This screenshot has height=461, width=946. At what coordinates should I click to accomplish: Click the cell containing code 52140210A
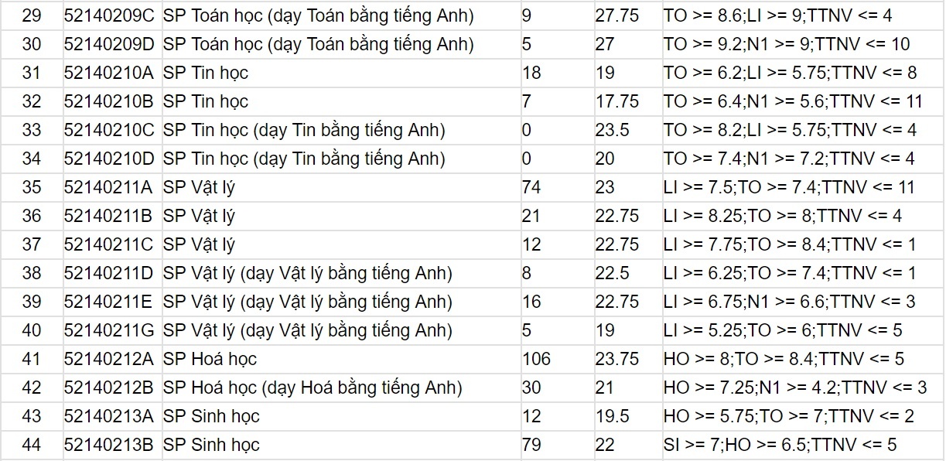tap(109, 73)
